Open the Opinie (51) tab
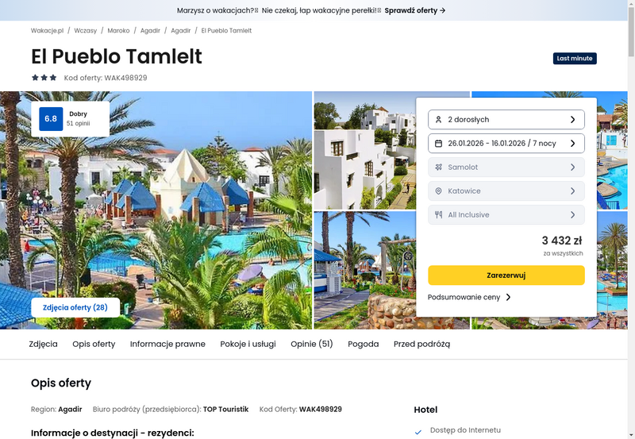Image resolution: width=635 pixels, height=439 pixels. [311, 345]
